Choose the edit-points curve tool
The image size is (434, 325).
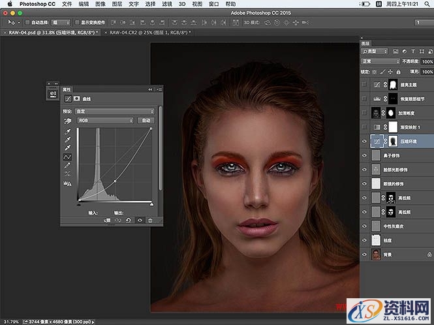[x=67, y=157]
